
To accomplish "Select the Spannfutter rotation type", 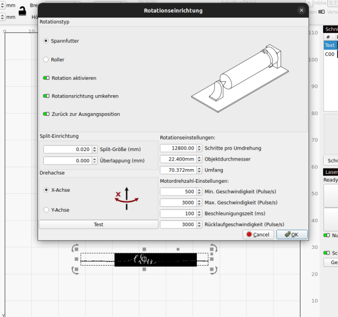I will coord(45,41).
